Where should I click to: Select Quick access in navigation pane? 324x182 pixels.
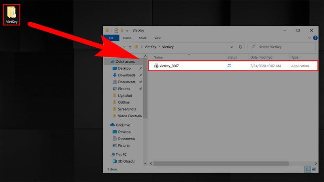(125, 61)
